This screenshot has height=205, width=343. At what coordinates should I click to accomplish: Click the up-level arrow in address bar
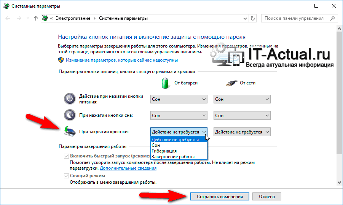(x=36, y=18)
